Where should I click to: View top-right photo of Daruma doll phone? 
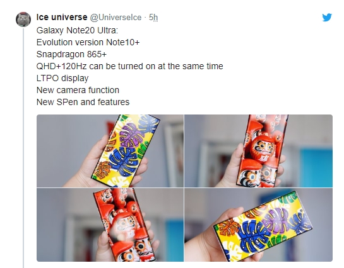258,151
